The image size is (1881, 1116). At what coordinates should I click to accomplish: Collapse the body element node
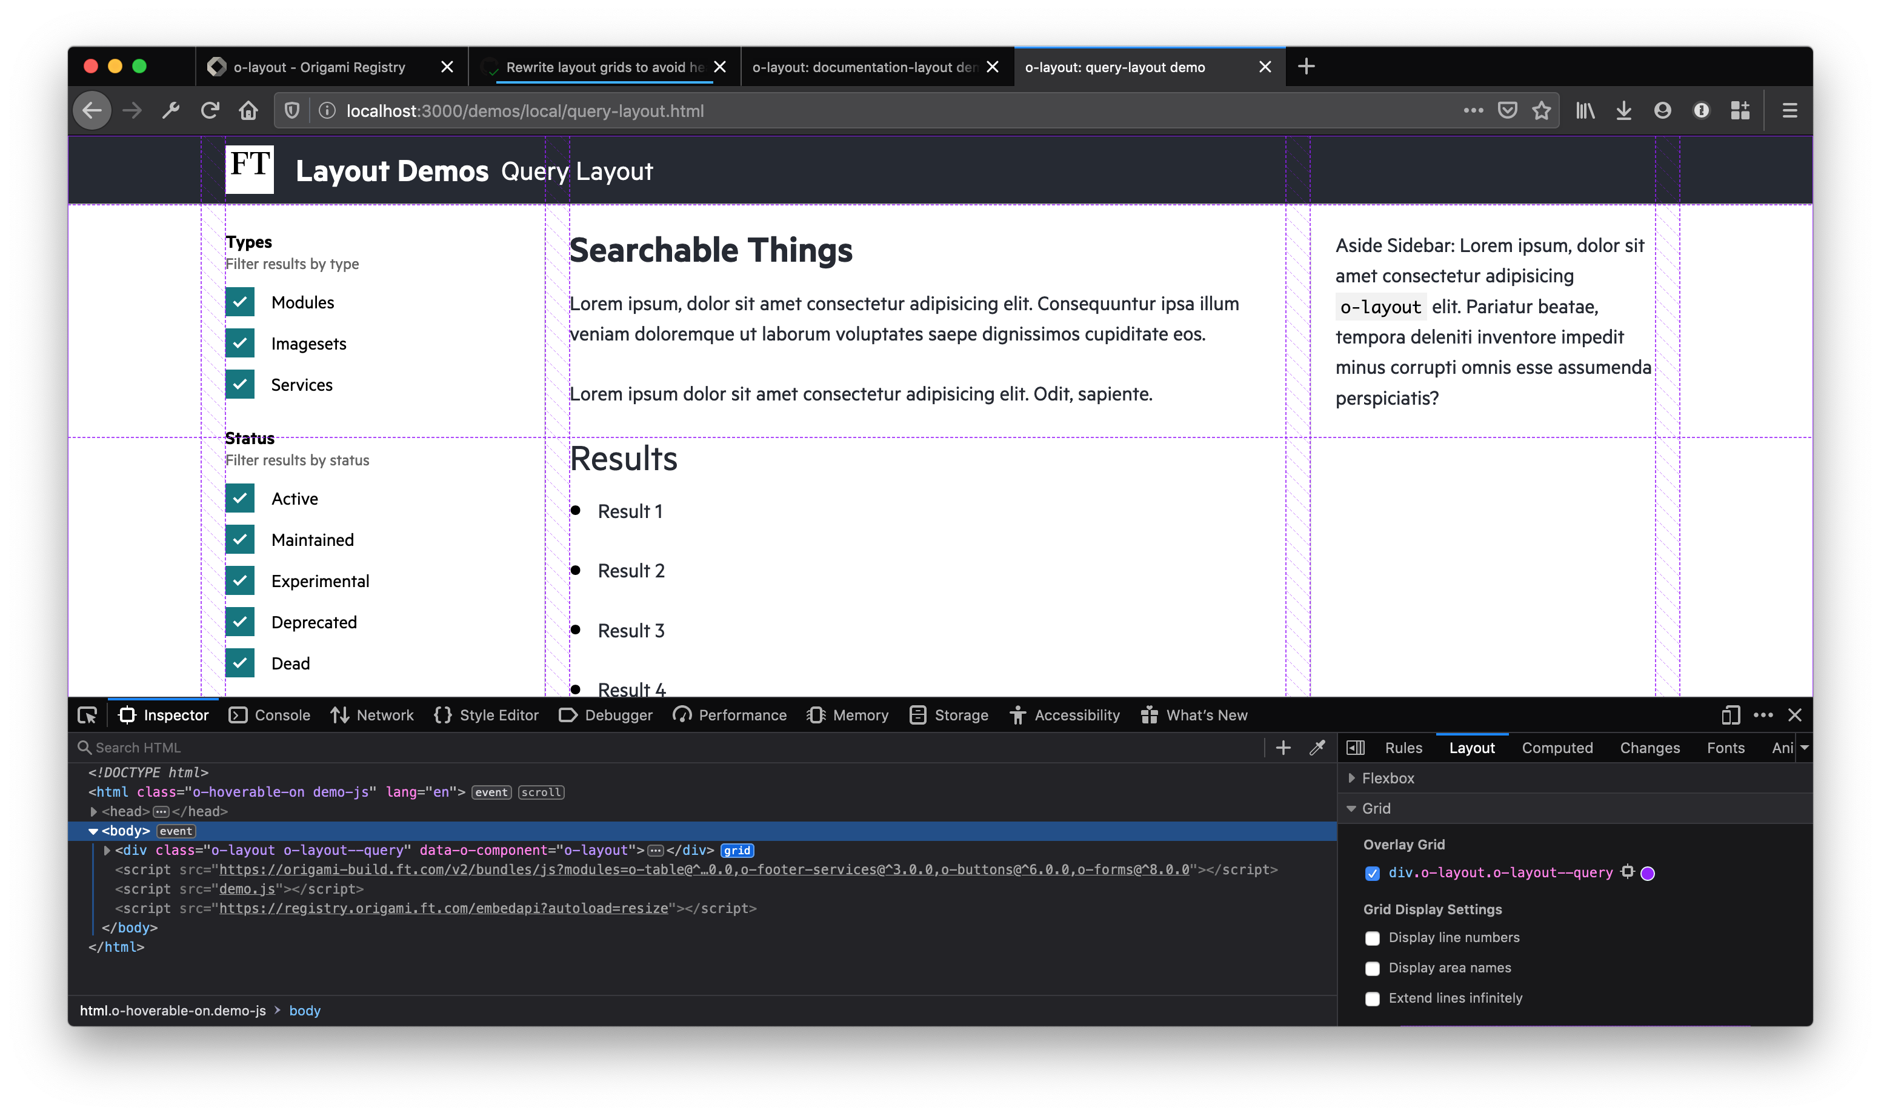93,831
